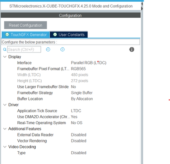Select the Buffer Location label
The height and width of the screenshot is (164, 170).
30,99
